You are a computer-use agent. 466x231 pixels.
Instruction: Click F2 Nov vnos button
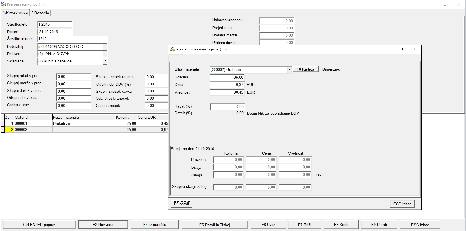point(103,225)
